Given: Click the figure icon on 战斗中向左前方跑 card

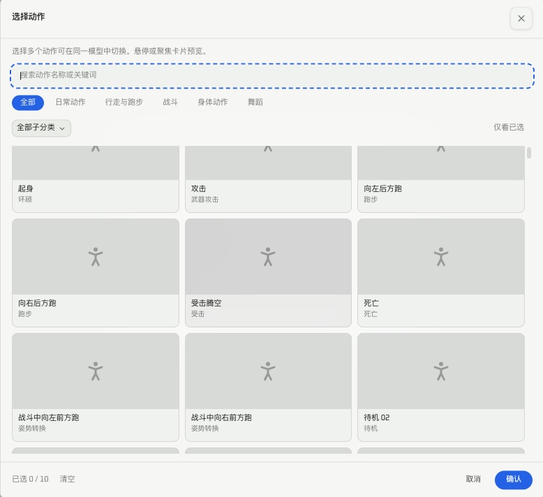Looking at the screenshot, I should pyautogui.click(x=96, y=371).
